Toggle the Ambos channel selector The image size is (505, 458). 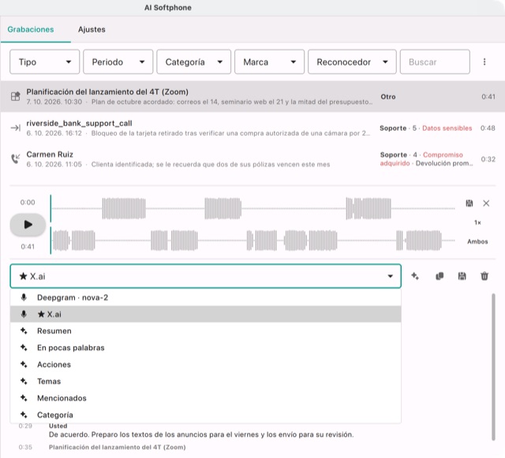(477, 241)
